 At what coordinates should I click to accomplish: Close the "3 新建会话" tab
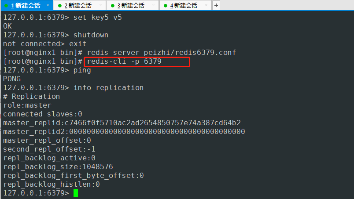coord(153,5)
